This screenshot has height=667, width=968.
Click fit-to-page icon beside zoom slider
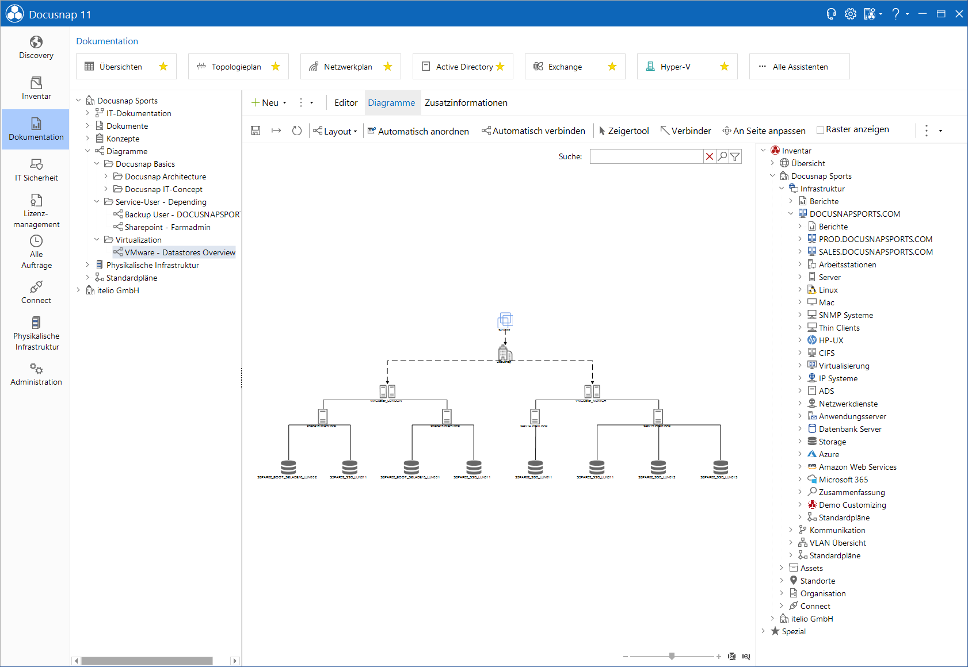tap(732, 657)
